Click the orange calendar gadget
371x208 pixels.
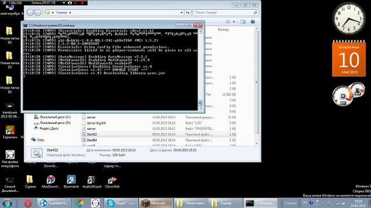349,58
